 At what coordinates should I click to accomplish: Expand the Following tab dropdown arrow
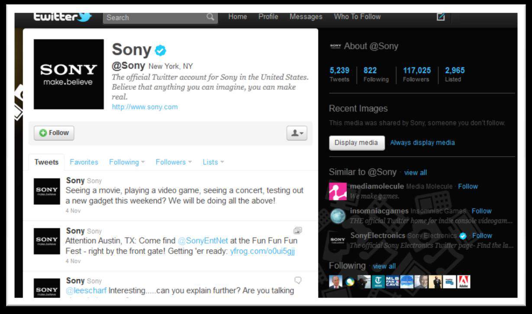coord(143,162)
